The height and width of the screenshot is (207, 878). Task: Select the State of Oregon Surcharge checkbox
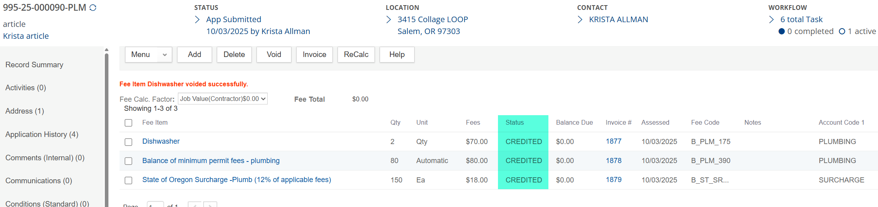pos(128,180)
